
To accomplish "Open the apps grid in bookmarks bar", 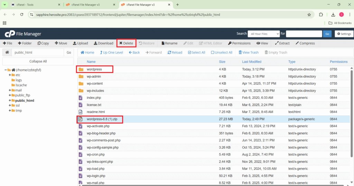I will click(x=4, y=23).
